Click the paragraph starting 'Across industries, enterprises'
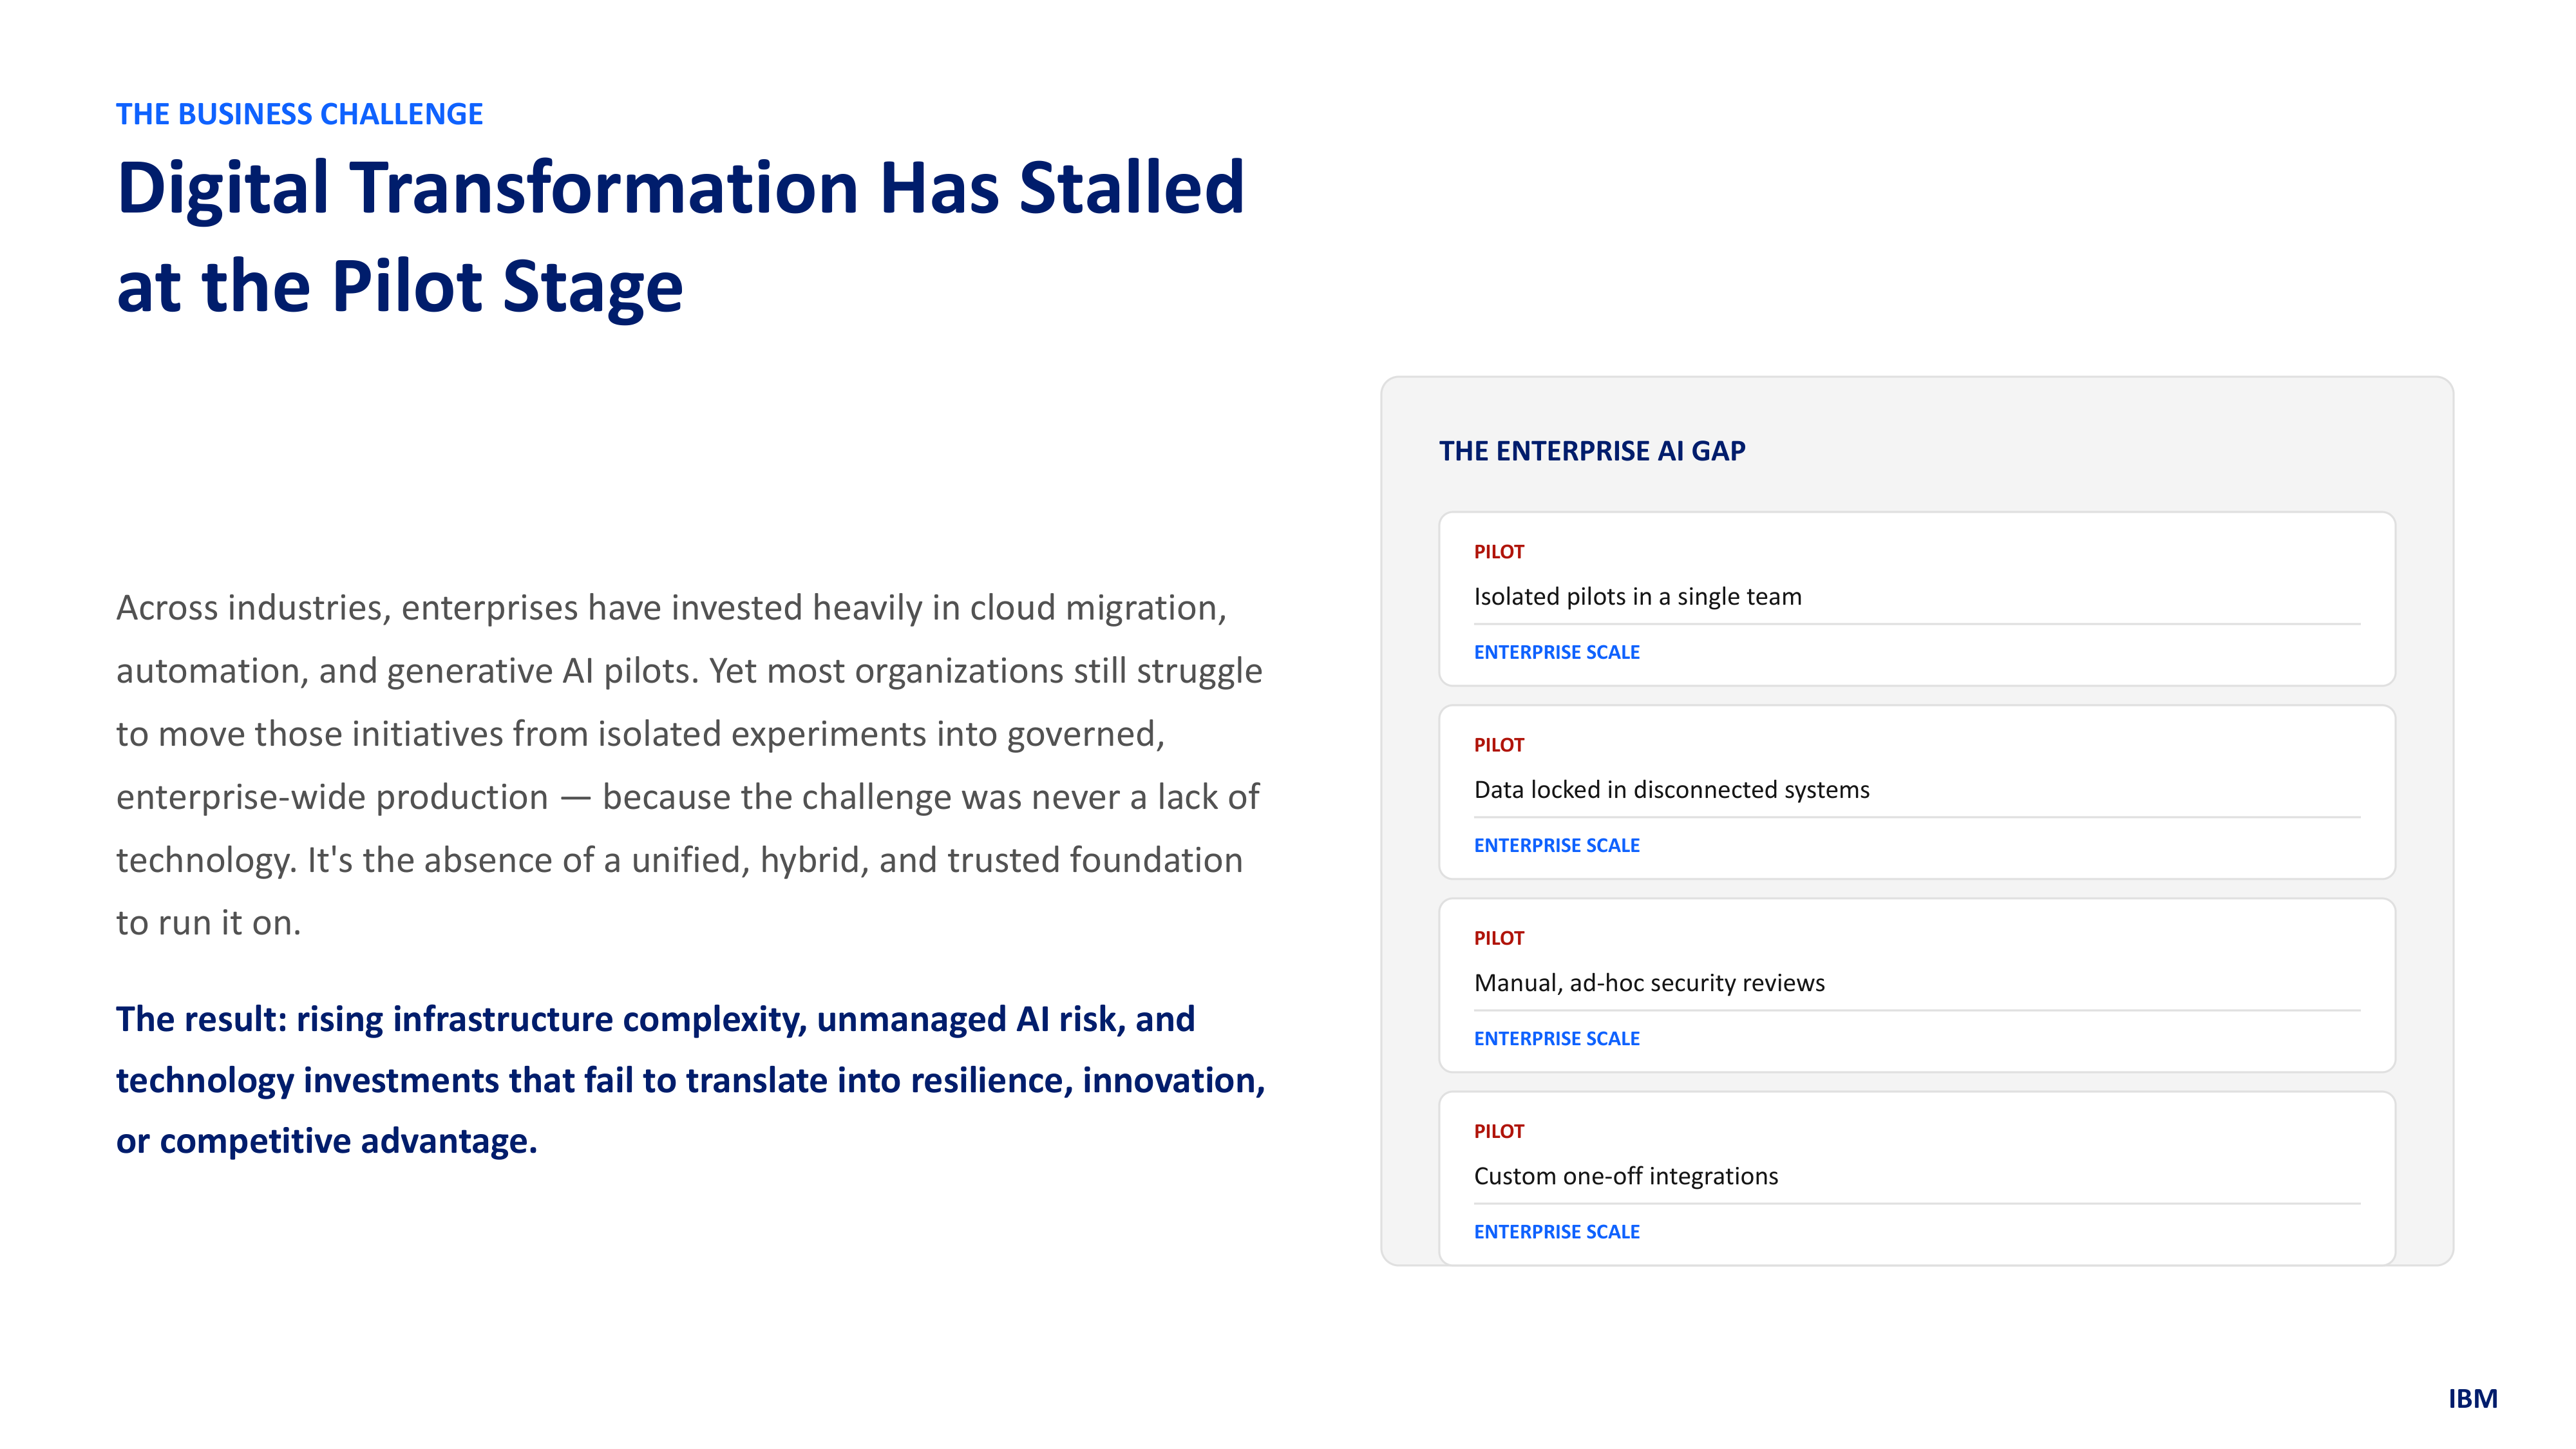 690,765
